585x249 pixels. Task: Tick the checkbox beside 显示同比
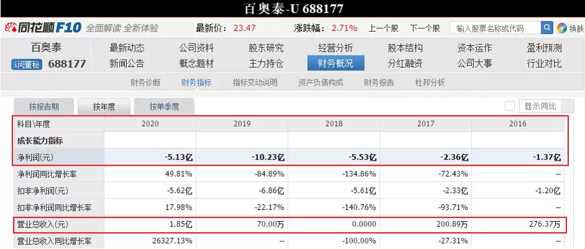(x=510, y=106)
